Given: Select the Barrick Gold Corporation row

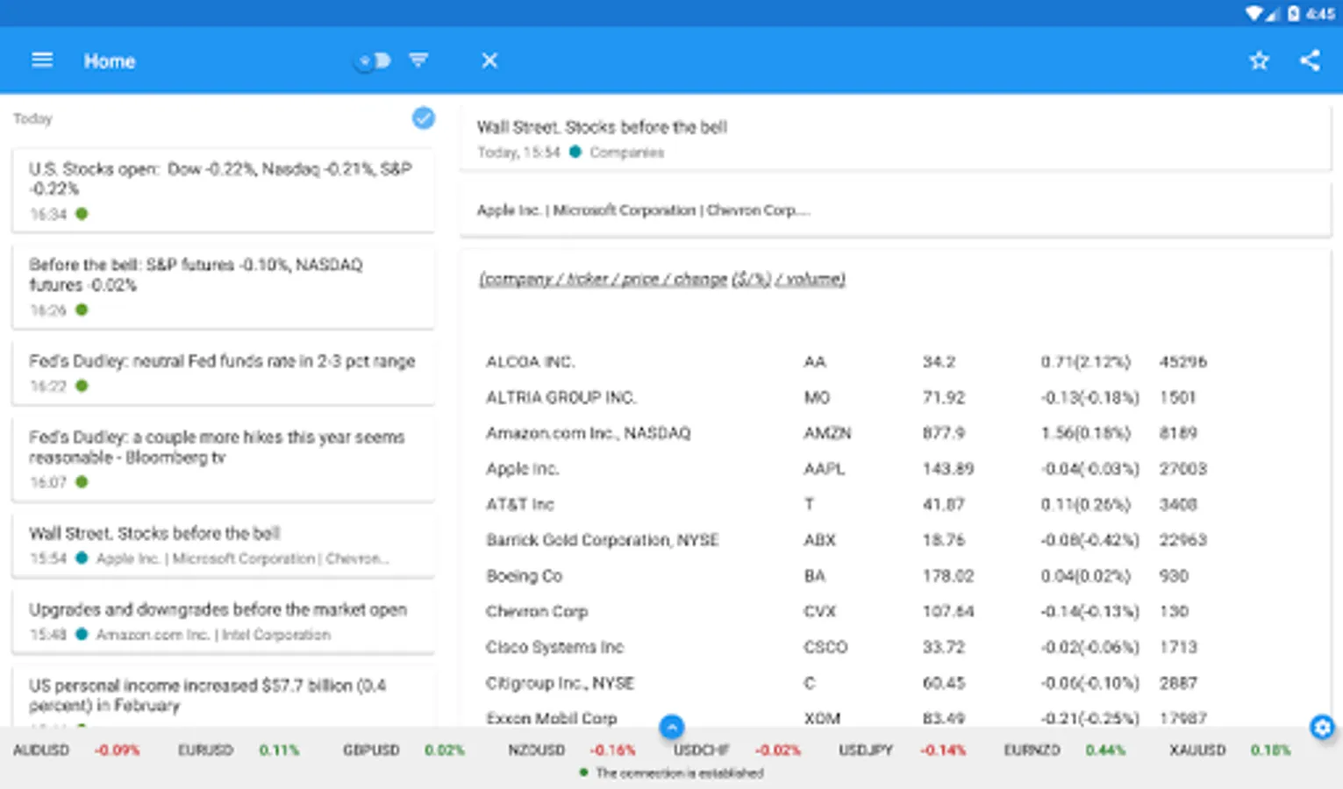Looking at the screenshot, I should [847, 540].
